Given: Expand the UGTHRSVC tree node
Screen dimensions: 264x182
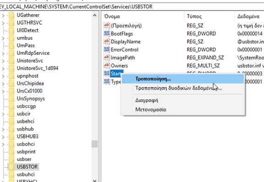Looking at the screenshot, I should (3, 23).
